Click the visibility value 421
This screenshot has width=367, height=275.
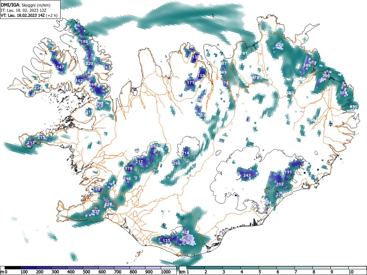(x=108, y=205)
